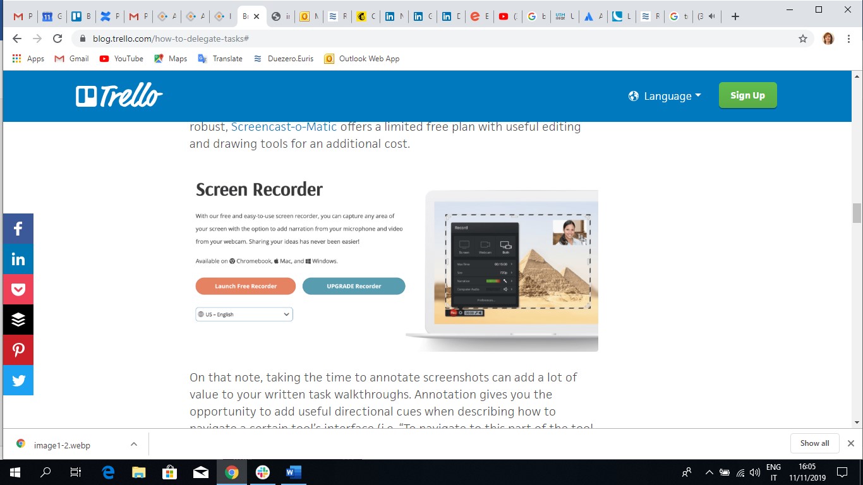Share the article on Twitter
Viewport: 863px width, 485px height.
[x=18, y=380]
